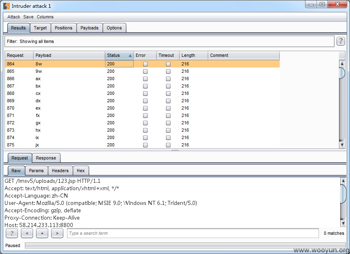Click the Burp Intruder window icon

[x=7, y=6]
